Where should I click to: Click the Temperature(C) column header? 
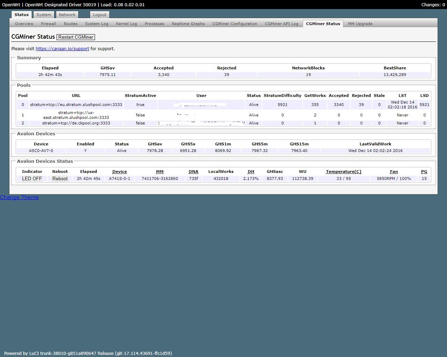[x=344, y=172]
